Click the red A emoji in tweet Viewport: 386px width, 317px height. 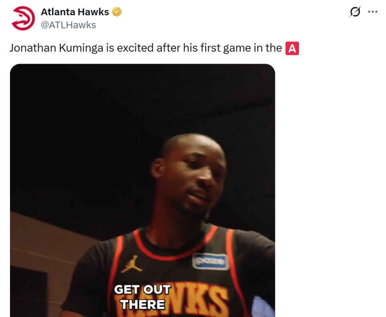[x=292, y=48]
